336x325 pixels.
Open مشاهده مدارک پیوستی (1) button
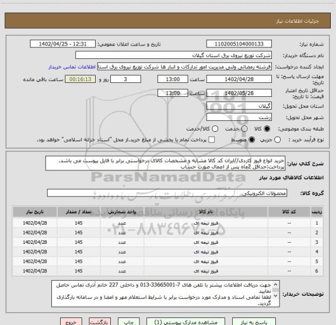tap(185, 322)
